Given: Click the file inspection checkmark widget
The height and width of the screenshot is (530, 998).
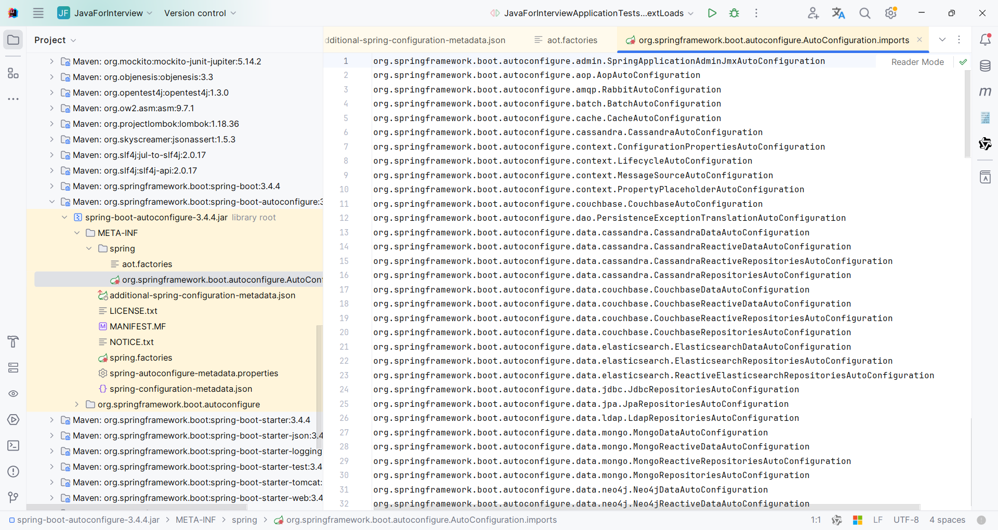Looking at the screenshot, I should pos(963,62).
